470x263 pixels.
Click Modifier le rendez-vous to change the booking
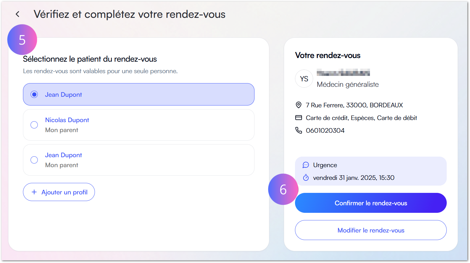point(371,230)
